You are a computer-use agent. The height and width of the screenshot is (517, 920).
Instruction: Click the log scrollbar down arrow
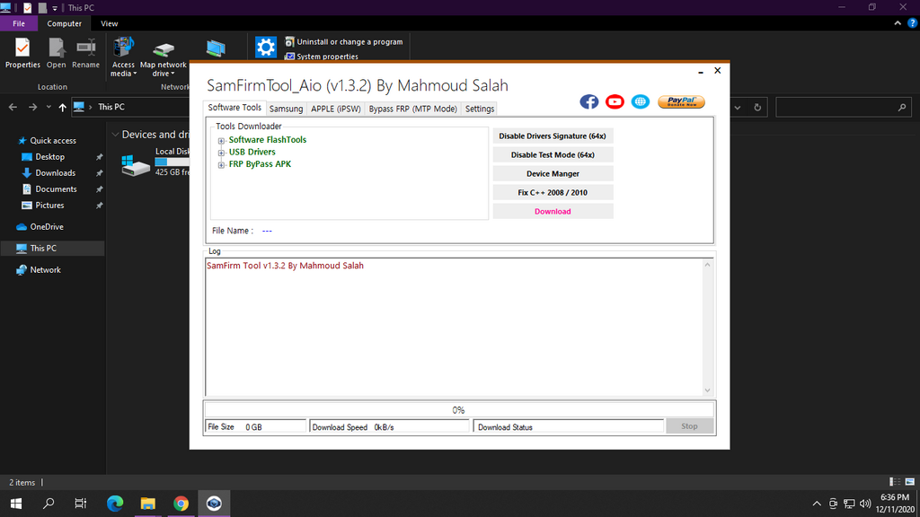707,390
